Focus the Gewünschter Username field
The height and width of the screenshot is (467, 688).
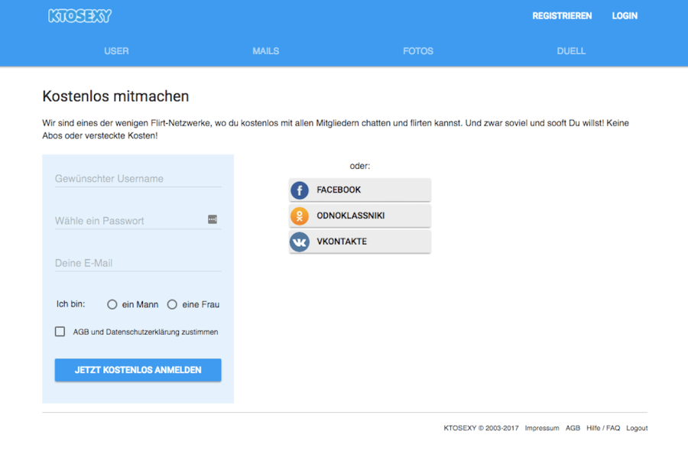pyautogui.click(x=138, y=179)
